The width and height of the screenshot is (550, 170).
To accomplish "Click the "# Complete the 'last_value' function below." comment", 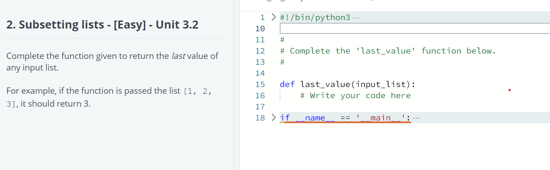I will (388, 51).
